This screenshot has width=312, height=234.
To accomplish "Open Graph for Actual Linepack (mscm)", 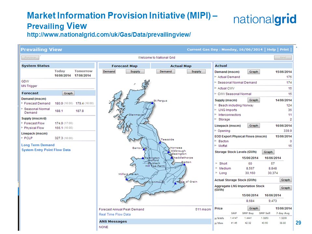I will point(254,125).
